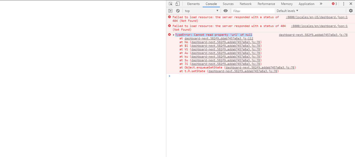Image resolution: width=355 pixels, height=157 pixels.
Task: Switch to the Sources tab
Action: [228, 4]
